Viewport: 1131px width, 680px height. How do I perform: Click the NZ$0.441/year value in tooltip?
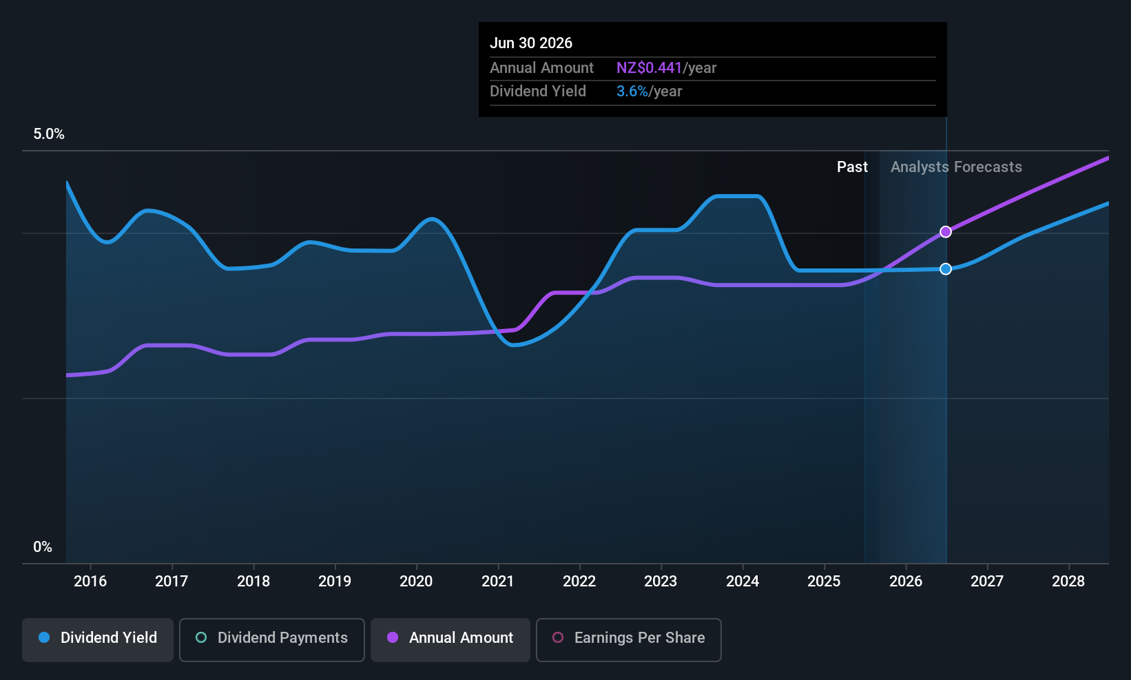click(666, 68)
